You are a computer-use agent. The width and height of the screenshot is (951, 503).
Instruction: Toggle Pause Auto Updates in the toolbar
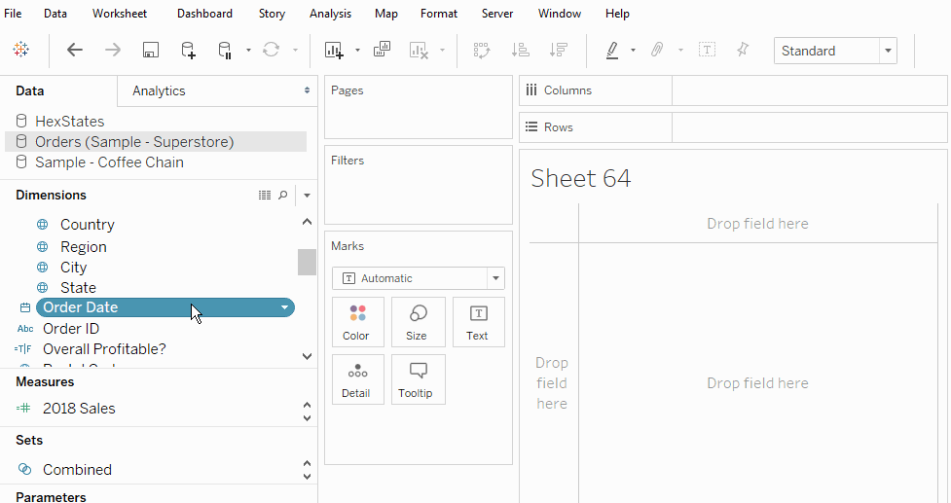pos(225,50)
